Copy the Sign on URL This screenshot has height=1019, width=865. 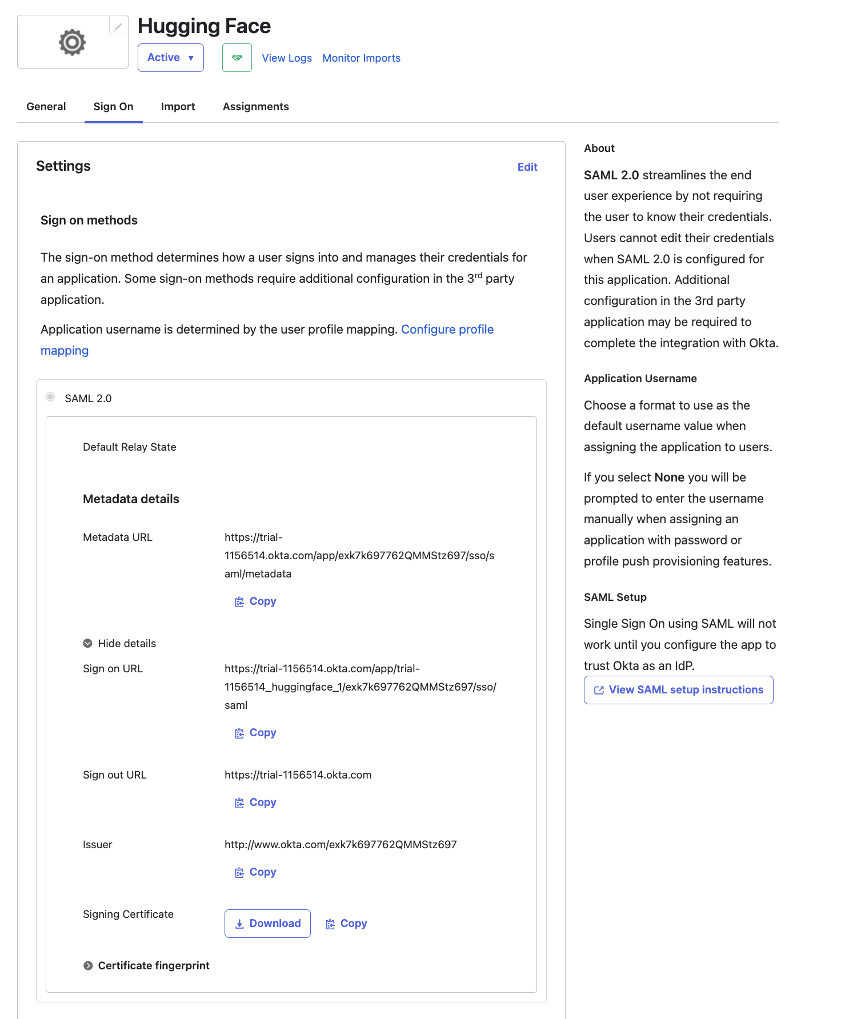tap(256, 733)
